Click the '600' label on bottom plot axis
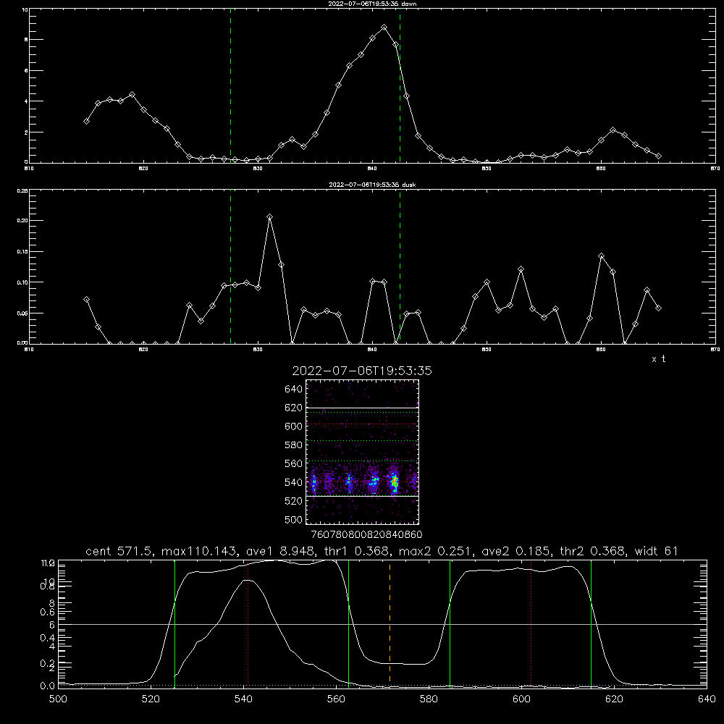724x724 pixels. point(521,699)
